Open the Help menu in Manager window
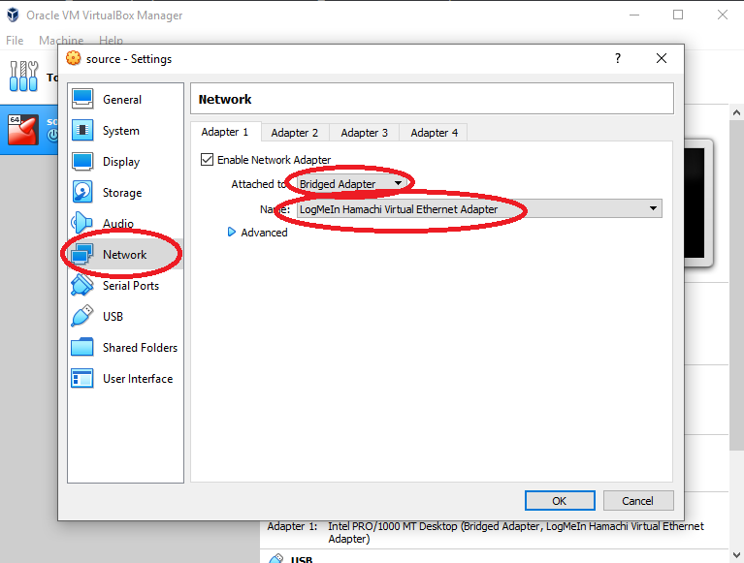The height and width of the screenshot is (563, 744). [x=111, y=41]
